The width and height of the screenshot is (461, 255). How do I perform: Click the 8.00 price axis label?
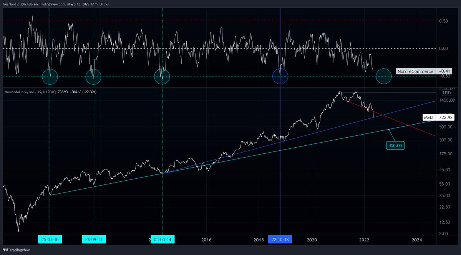[x=444, y=233]
